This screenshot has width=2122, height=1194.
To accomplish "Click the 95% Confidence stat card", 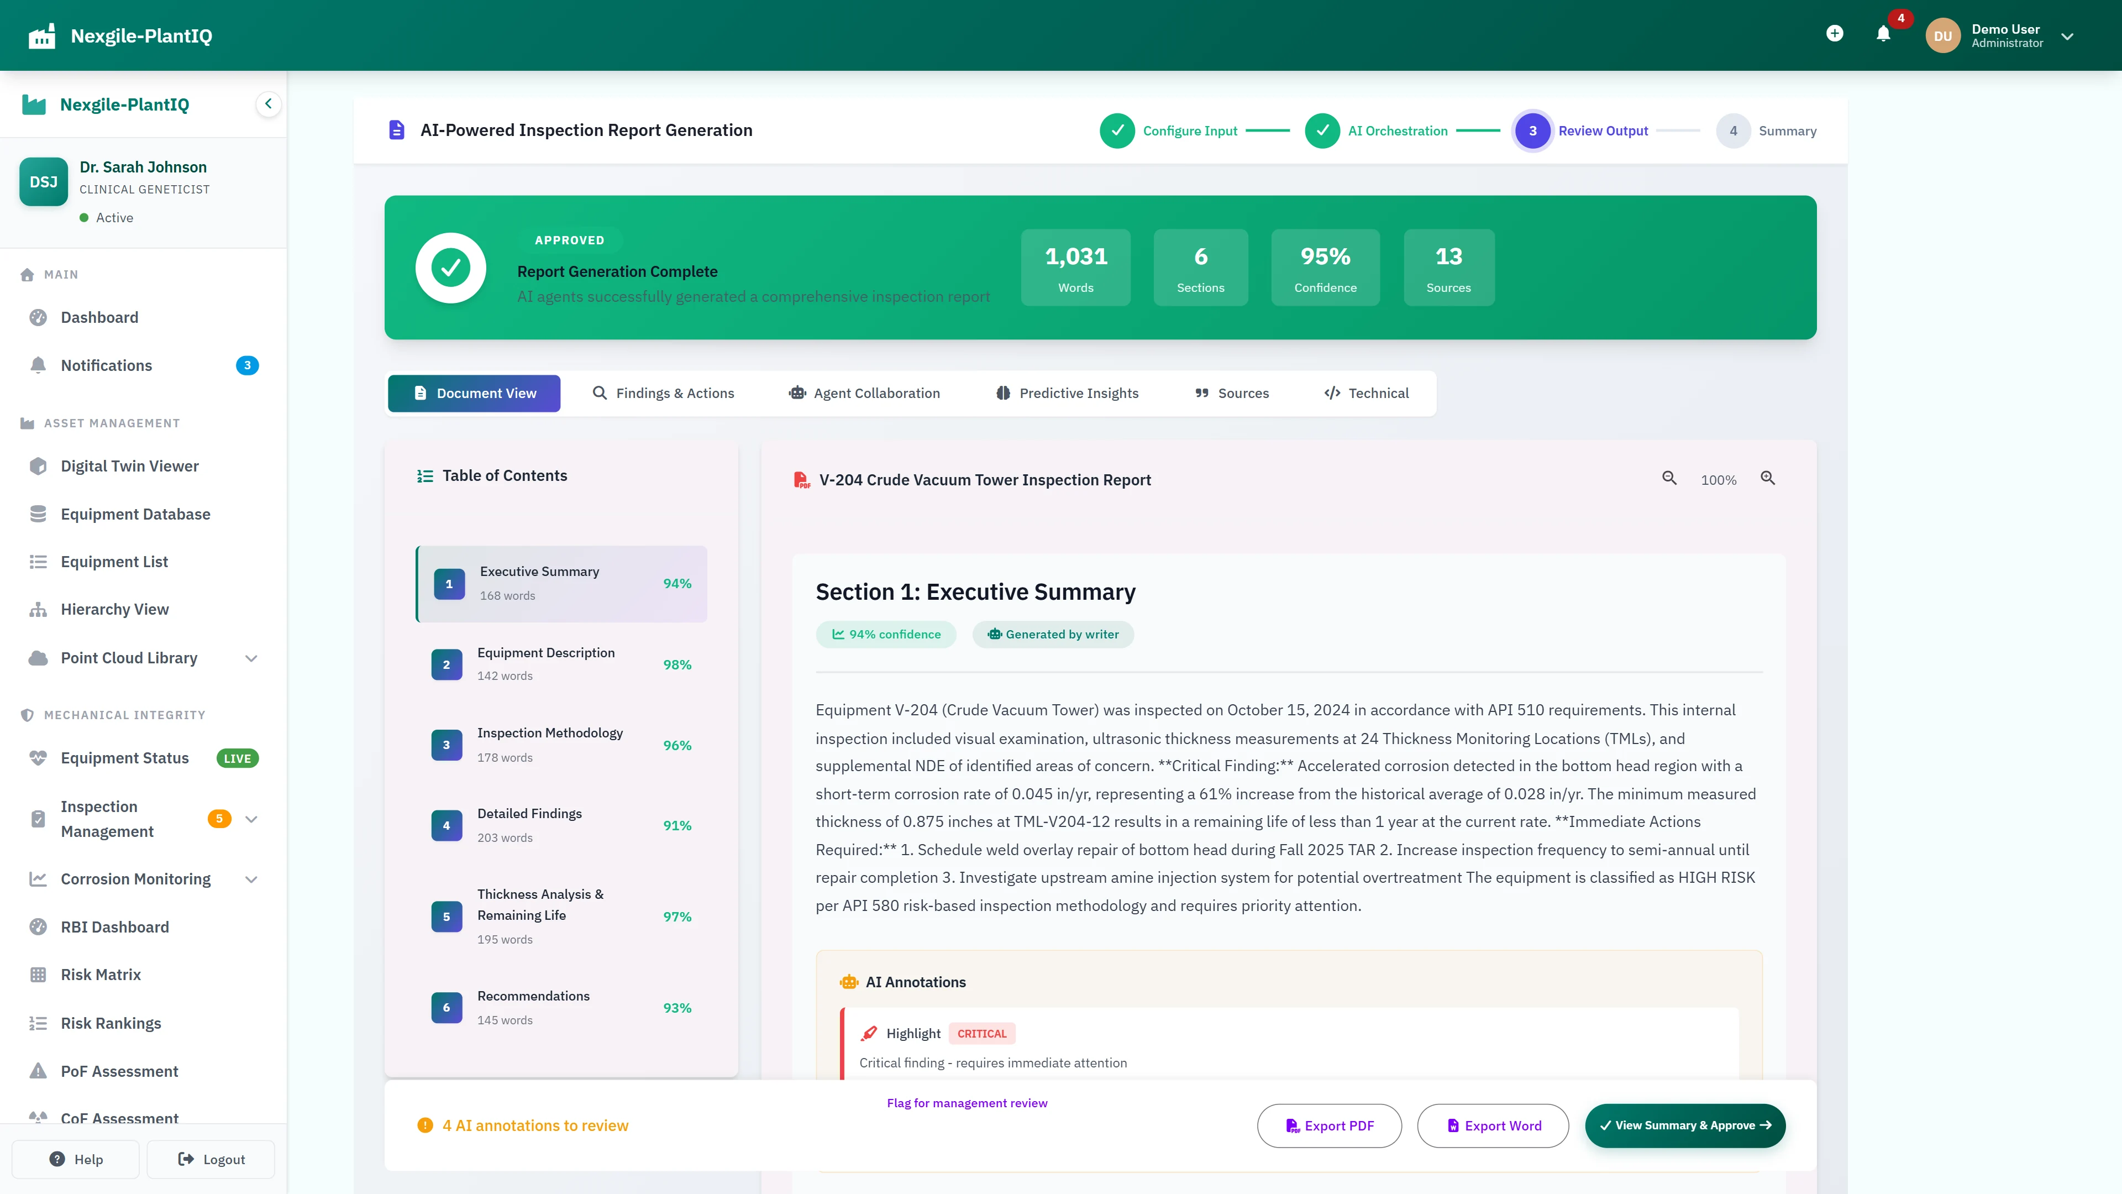I will 1325,267.
